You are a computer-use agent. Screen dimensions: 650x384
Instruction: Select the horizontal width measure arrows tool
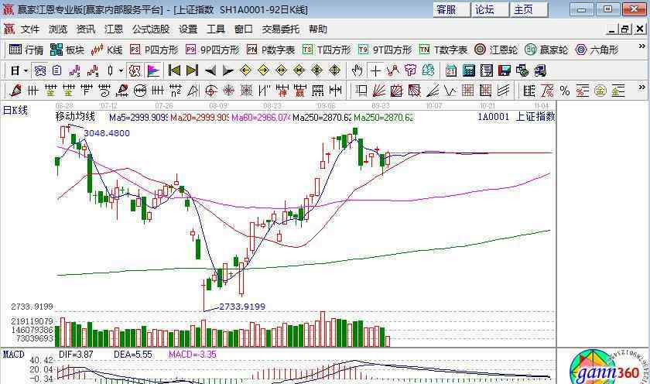[x=335, y=91]
